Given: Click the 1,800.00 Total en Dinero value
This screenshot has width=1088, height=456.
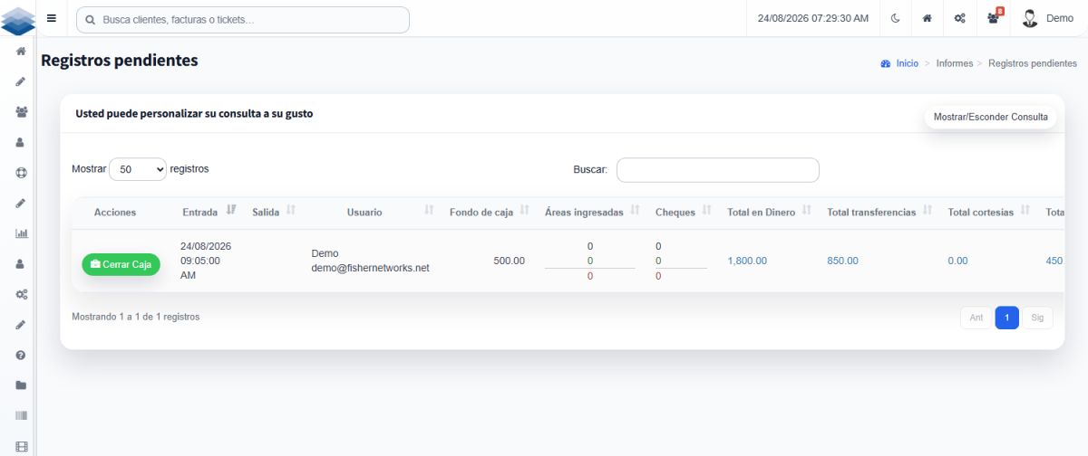Looking at the screenshot, I should click(747, 261).
